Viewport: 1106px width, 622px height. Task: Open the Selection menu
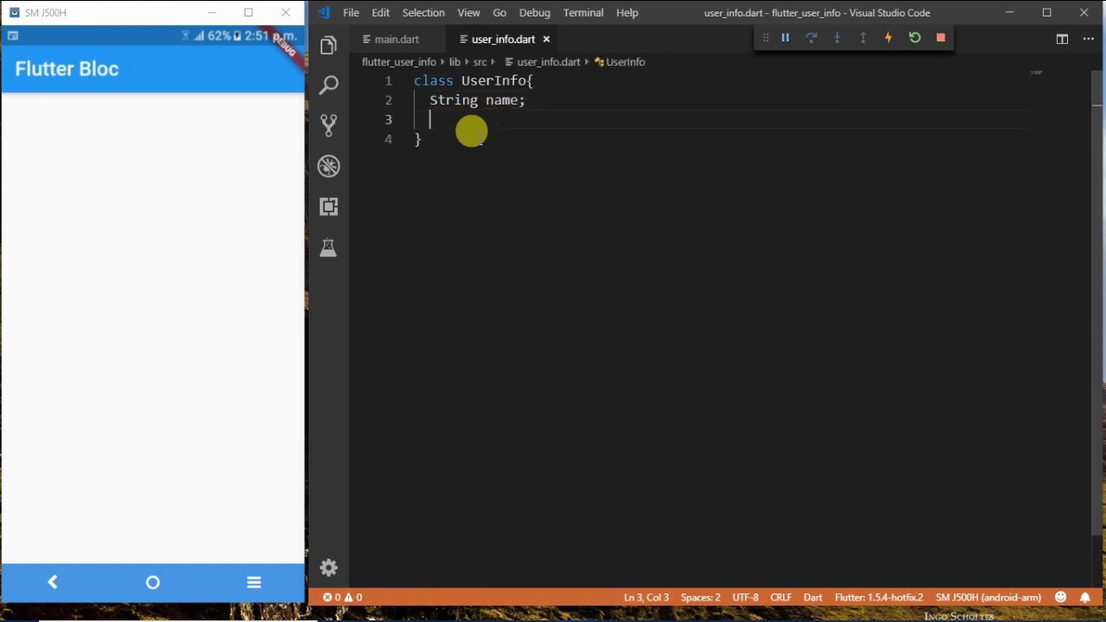(x=423, y=13)
